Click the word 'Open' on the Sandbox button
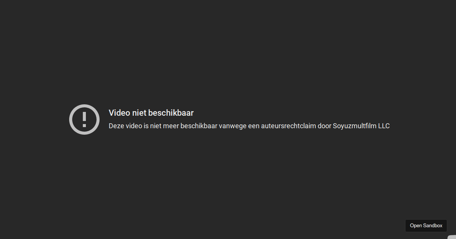The width and height of the screenshot is (456, 239). pos(416,225)
